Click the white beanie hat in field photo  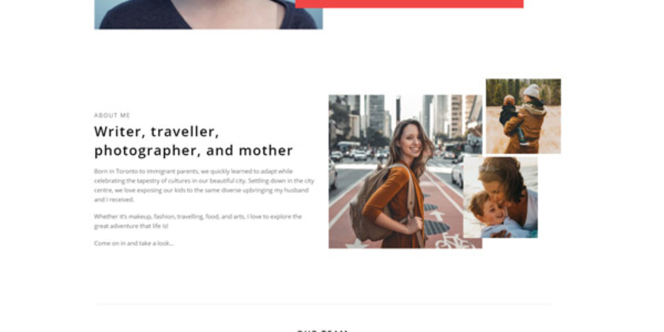[532, 91]
